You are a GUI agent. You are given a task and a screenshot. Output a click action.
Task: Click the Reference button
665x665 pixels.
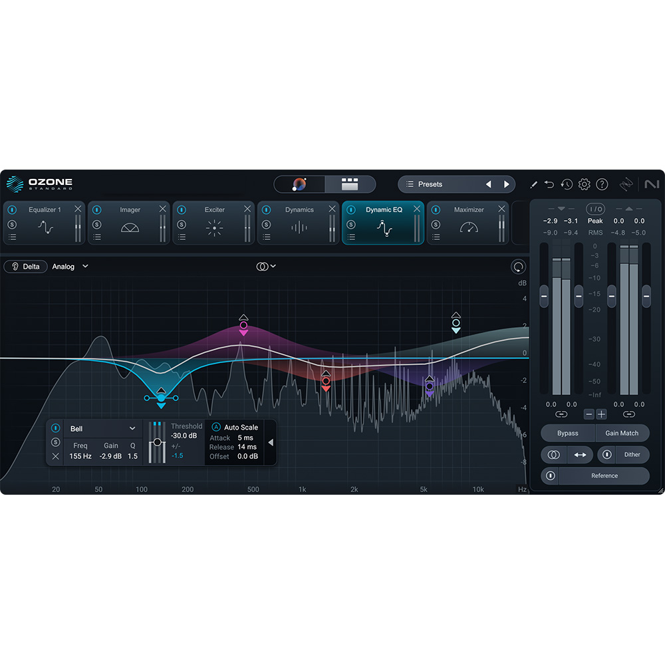604,476
